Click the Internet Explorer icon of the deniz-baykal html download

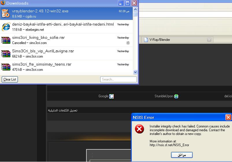point(6,27)
